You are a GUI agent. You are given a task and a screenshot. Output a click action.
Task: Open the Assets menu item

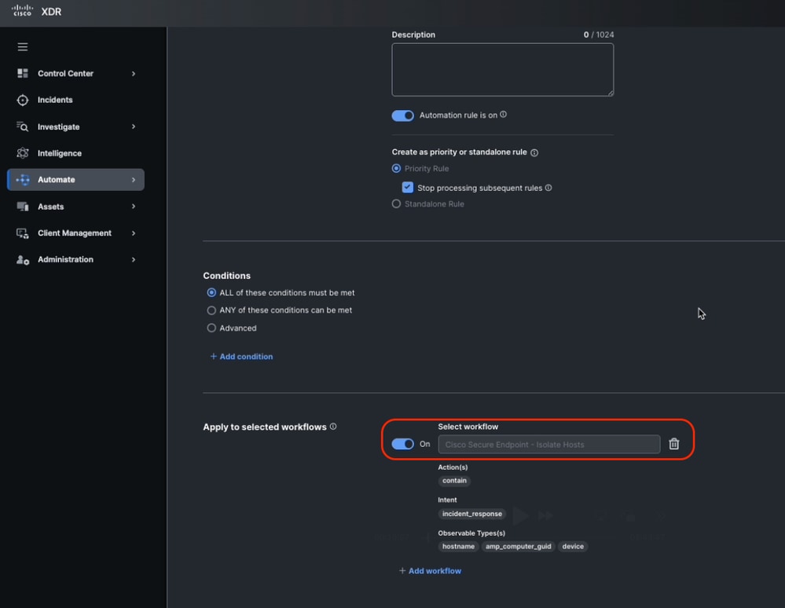75,206
